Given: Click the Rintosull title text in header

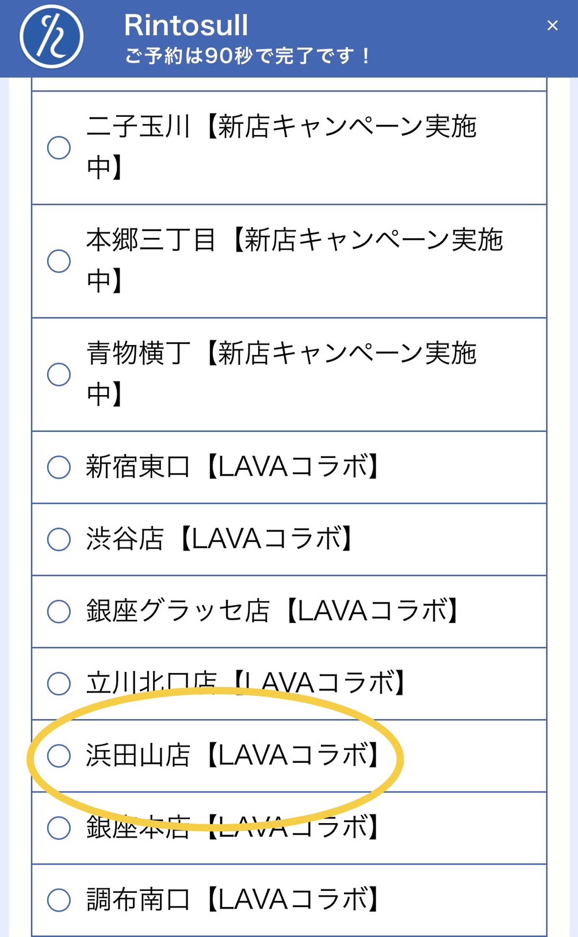Looking at the screenshot, I should [186, 25].
